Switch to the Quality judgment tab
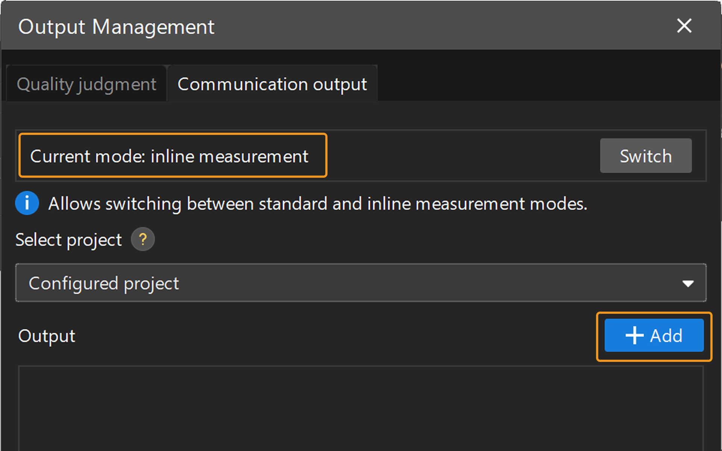This screenshot has width=722, height=451. (86, 83)
